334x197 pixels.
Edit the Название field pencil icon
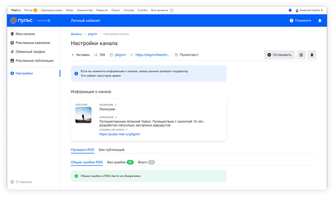click(116, 105)
